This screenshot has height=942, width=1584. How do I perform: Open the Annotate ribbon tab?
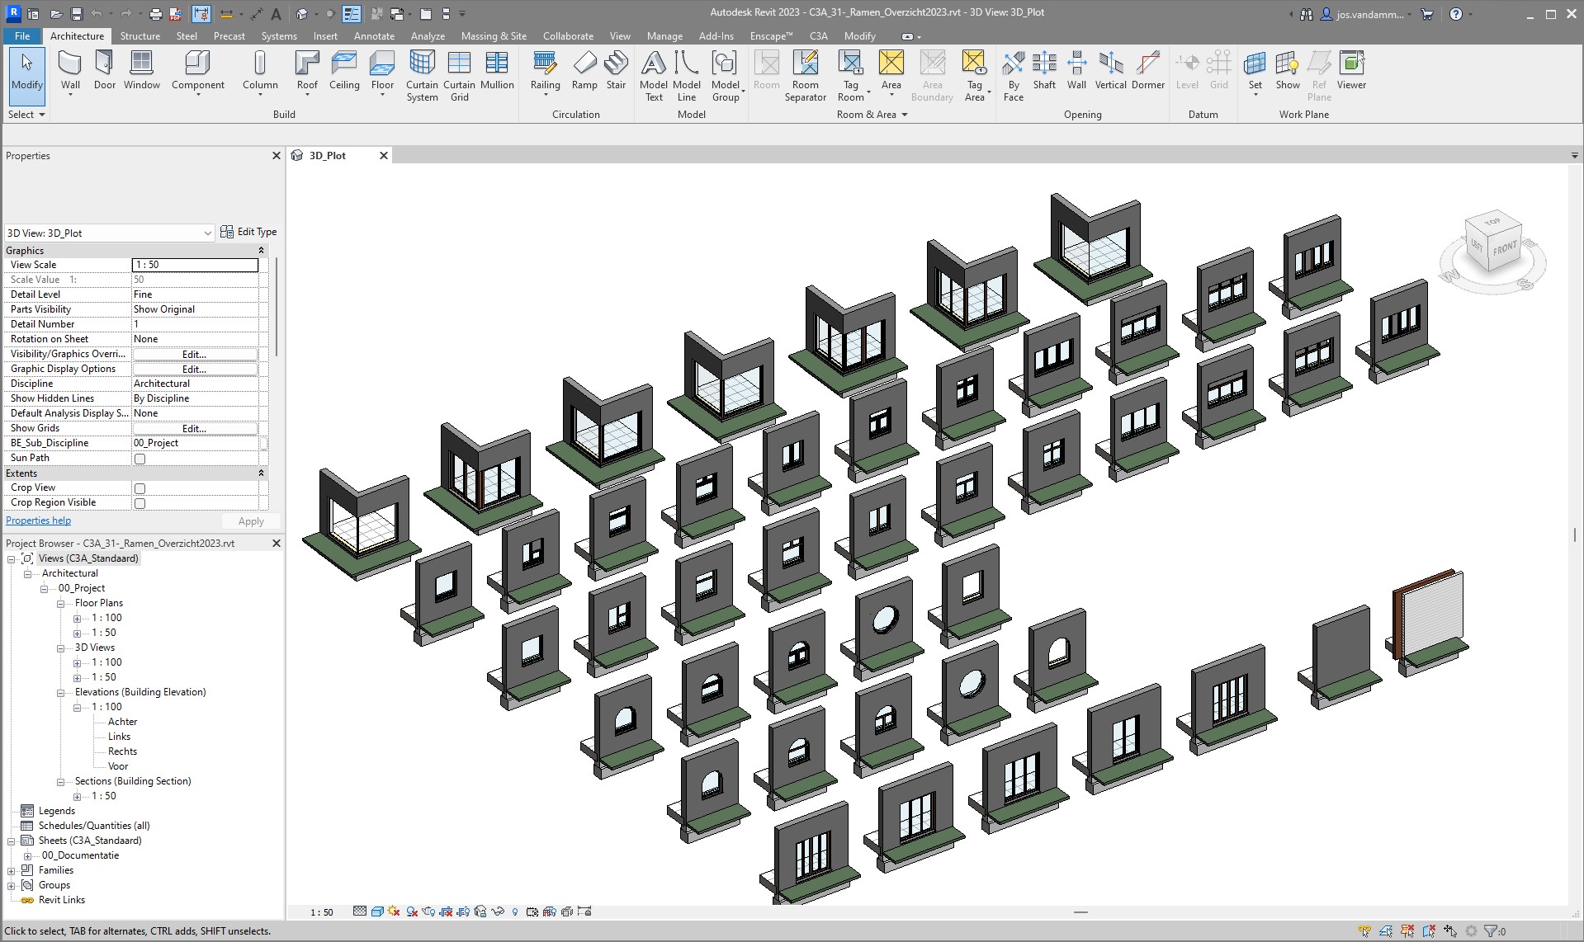click(374, 36)
